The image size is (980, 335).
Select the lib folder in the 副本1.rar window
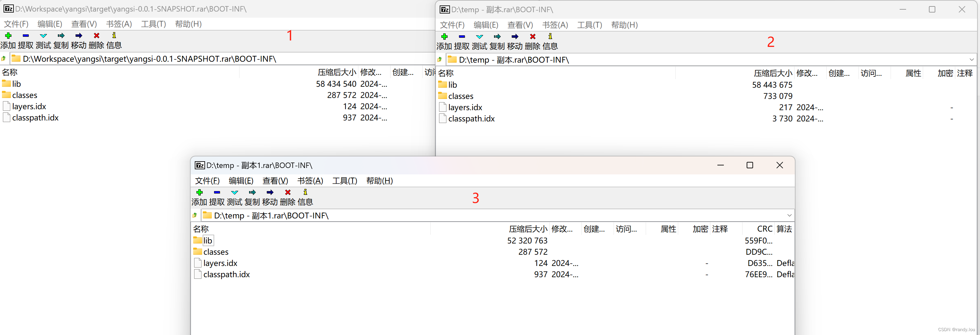[208, 241]
